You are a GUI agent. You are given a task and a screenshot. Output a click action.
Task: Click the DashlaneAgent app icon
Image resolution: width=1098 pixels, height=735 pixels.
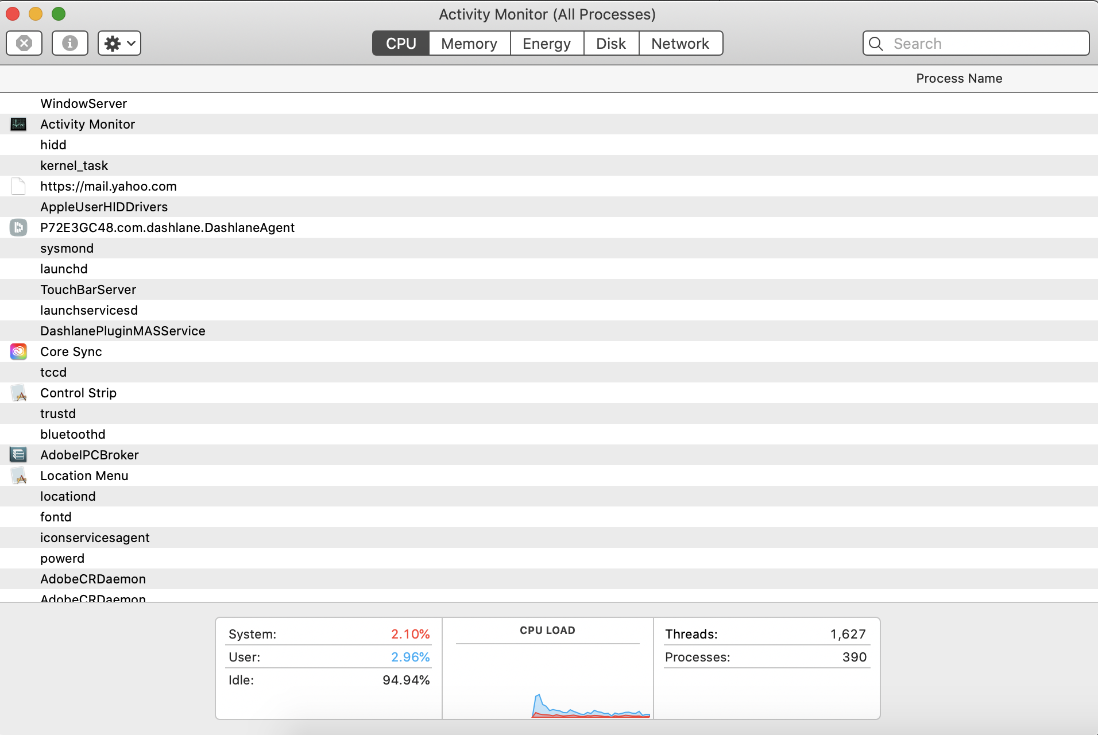18,227
